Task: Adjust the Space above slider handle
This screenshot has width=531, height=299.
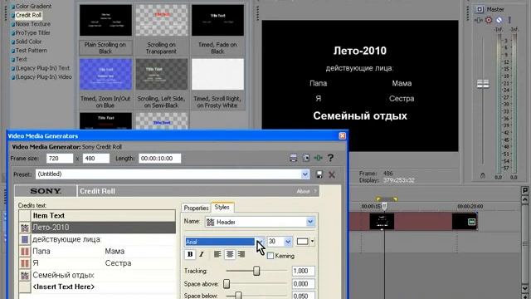Action: pyautogui.click(x=227, y=284)
